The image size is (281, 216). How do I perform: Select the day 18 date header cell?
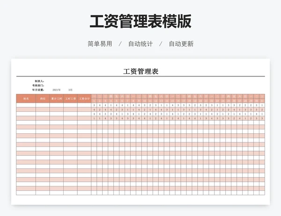click(189, 101)
